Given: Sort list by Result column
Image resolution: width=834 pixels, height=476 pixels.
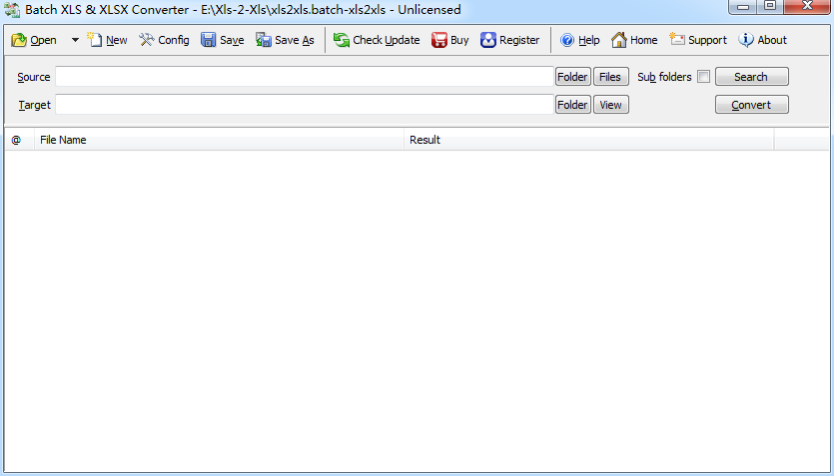Looking at the screenshot, I should [589, 140].
